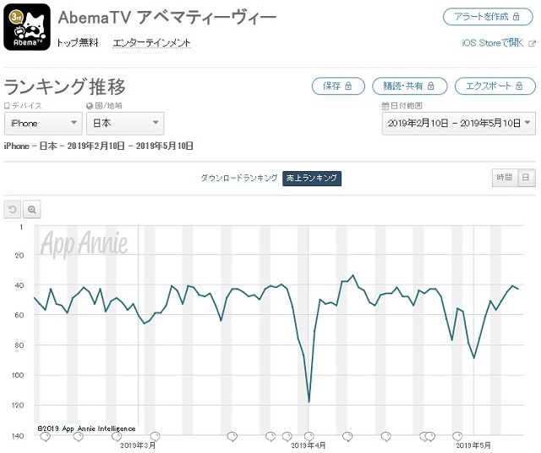Open the event bubble at 2019年4月
The width and height of the screenshot is (541, 453).
pos(309,436)
